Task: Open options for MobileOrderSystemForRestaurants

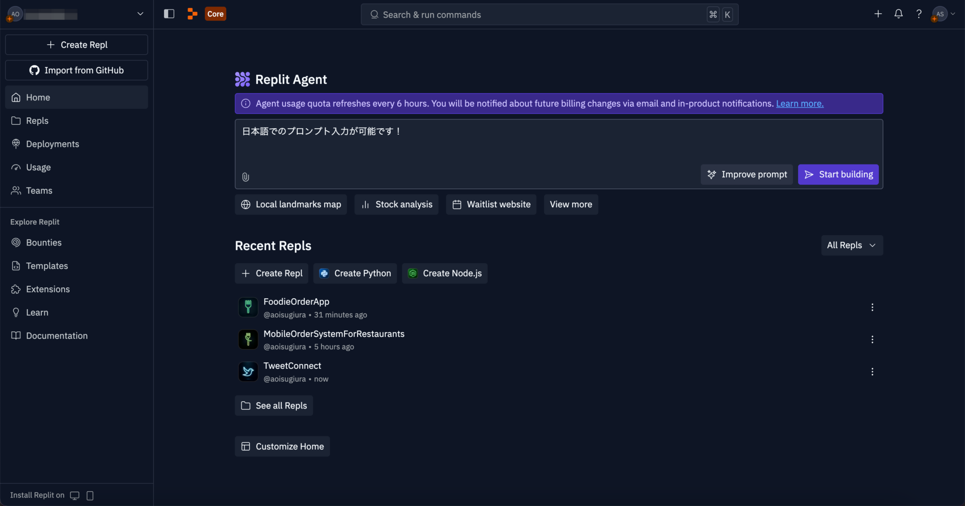Action: click(872, 340)
